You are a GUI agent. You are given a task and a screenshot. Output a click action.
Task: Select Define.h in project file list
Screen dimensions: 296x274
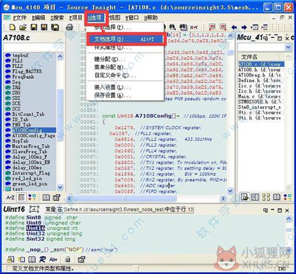(260, 80)
